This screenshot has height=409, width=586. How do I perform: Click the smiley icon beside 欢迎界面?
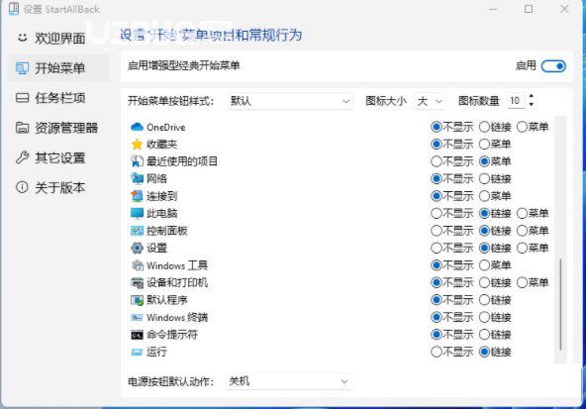[23, 37]
